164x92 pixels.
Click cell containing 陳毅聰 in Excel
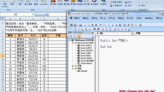20,56
